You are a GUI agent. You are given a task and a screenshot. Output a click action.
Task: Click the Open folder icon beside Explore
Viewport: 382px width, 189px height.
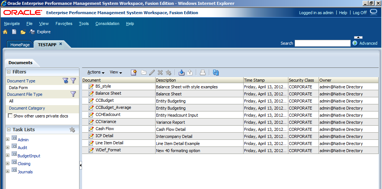tap(23, 32)
